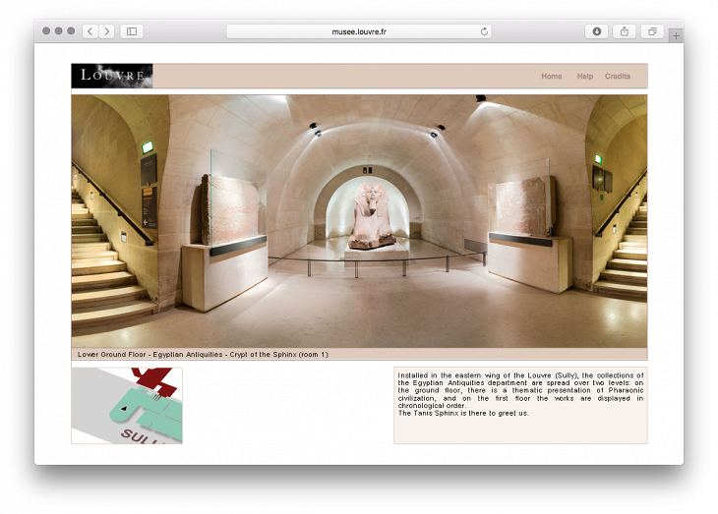
Task: Click the Sully wing floor plan map
Action: click(x=127, y=406)
